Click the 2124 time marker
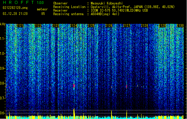This screenshot has width=187, height=119. (73, 26)
